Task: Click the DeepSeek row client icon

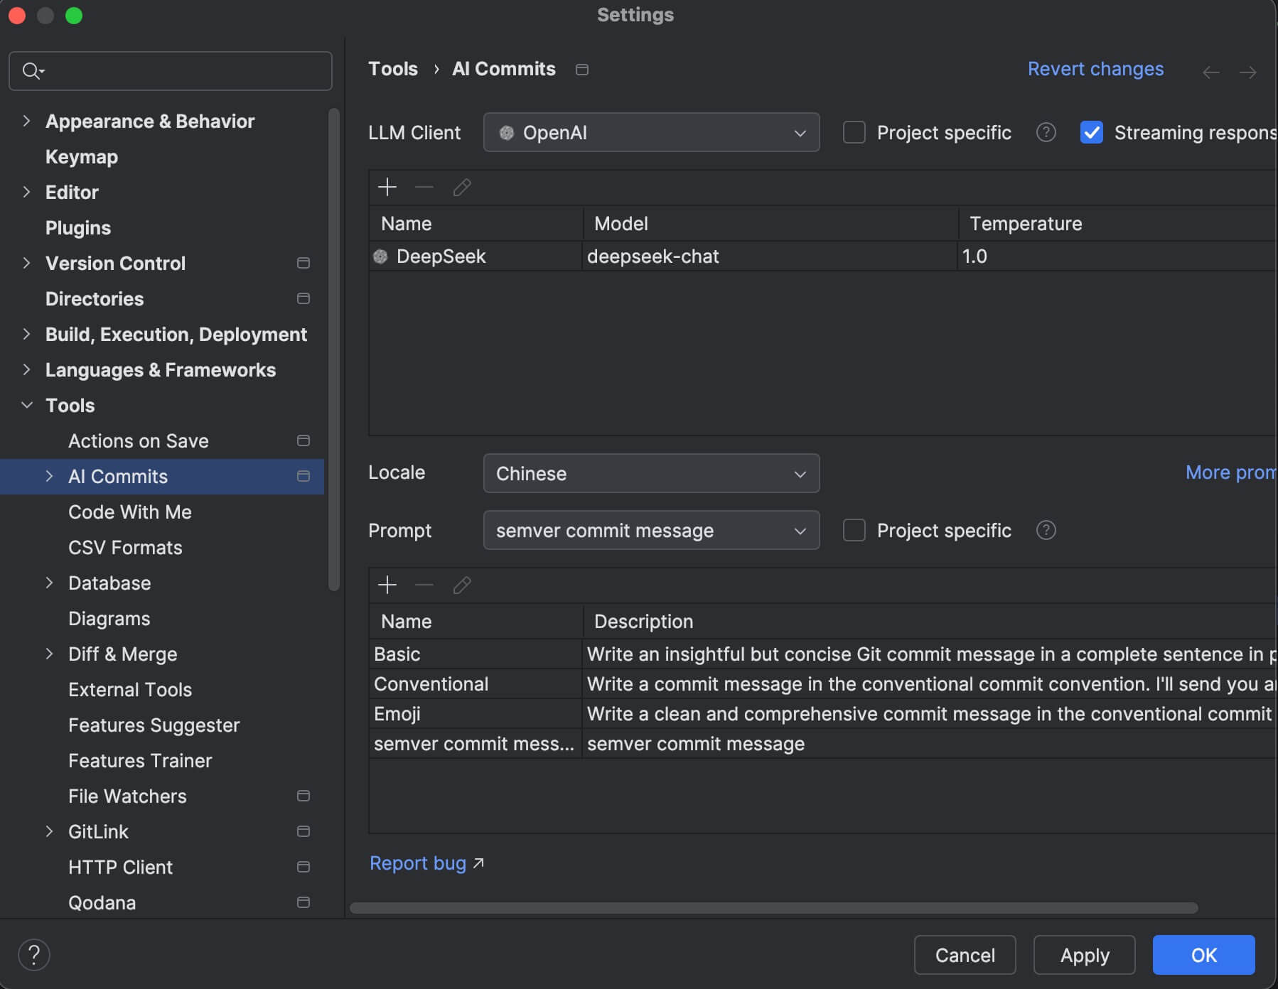Action: click(x=381, y=256)
